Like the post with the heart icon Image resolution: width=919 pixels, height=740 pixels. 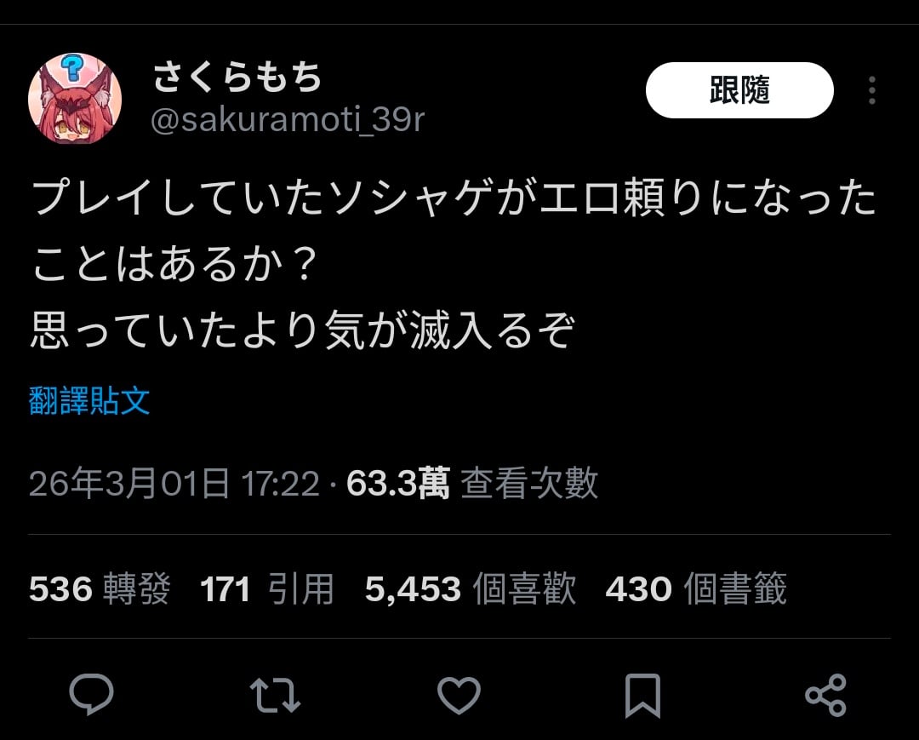pos(459,696)
